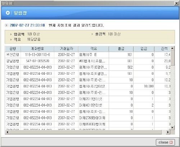
Task: Click the 출금액 filter label
Action: [100, 34]
